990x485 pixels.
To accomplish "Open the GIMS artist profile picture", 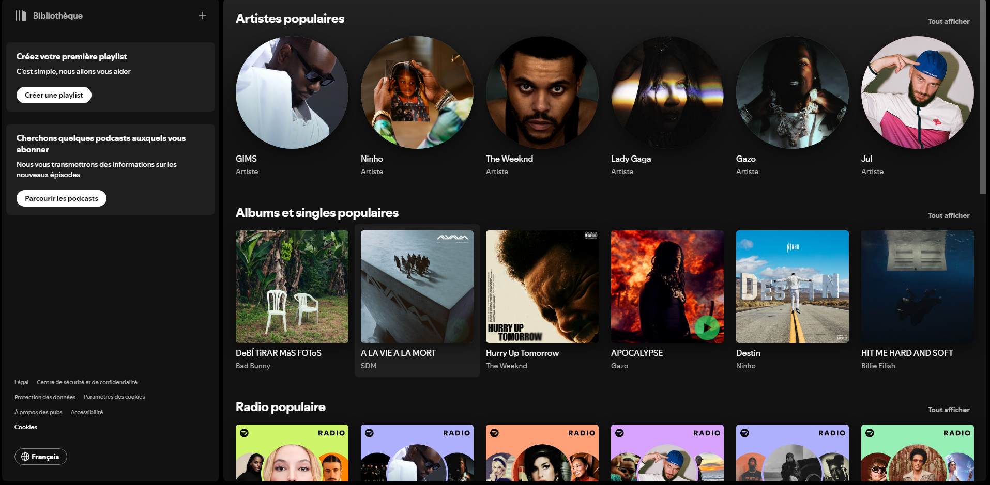I will [x=292, y=92].
